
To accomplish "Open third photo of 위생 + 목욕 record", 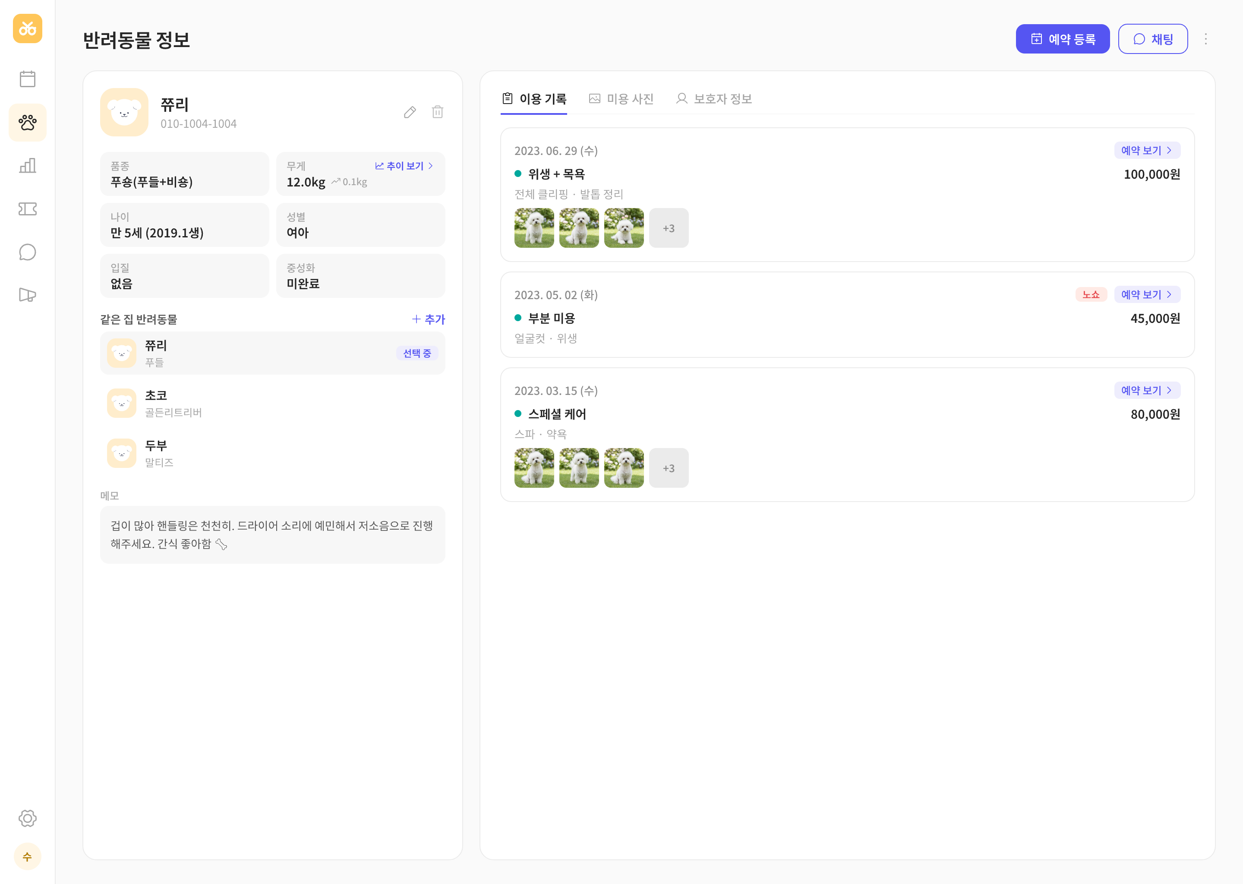I will coord(624,228).
